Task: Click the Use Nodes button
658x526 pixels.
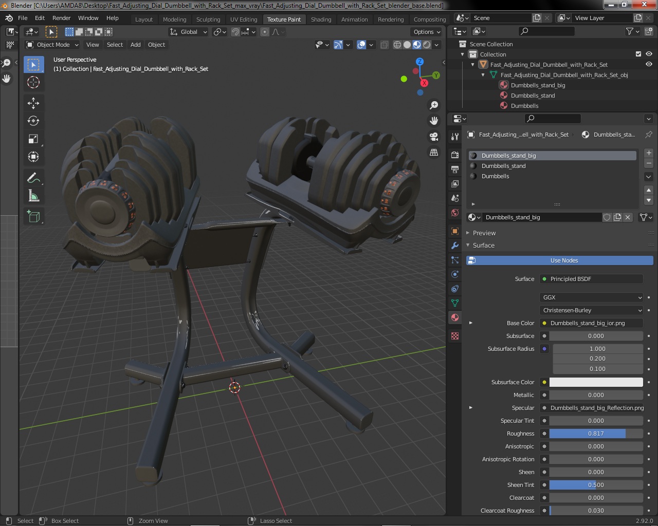Action: point(559,260)
